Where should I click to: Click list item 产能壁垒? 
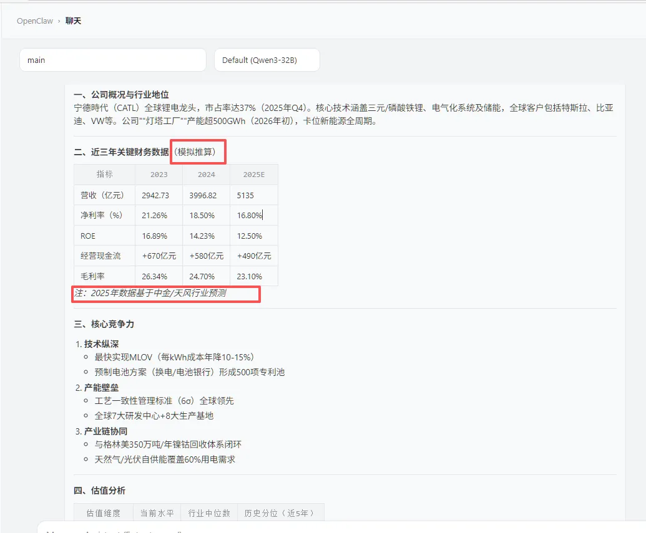pos(101,388)
